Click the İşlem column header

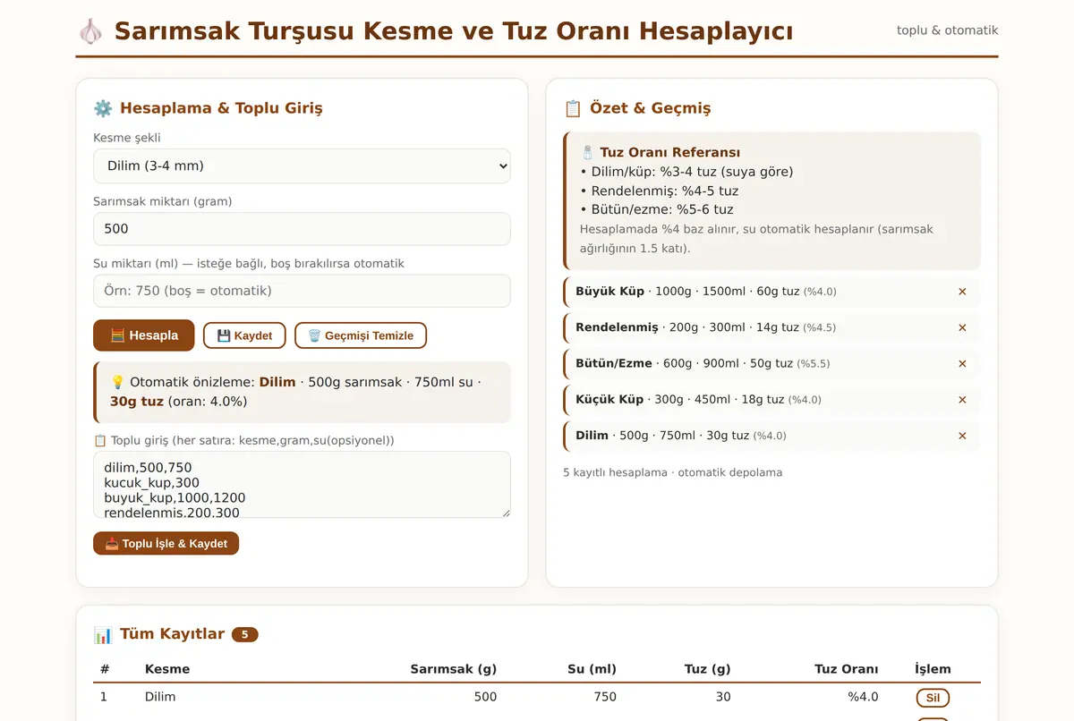(x=933, y=669)
